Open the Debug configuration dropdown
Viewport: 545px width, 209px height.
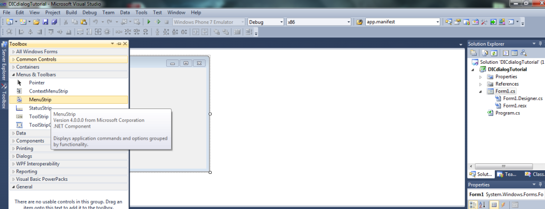266,22
